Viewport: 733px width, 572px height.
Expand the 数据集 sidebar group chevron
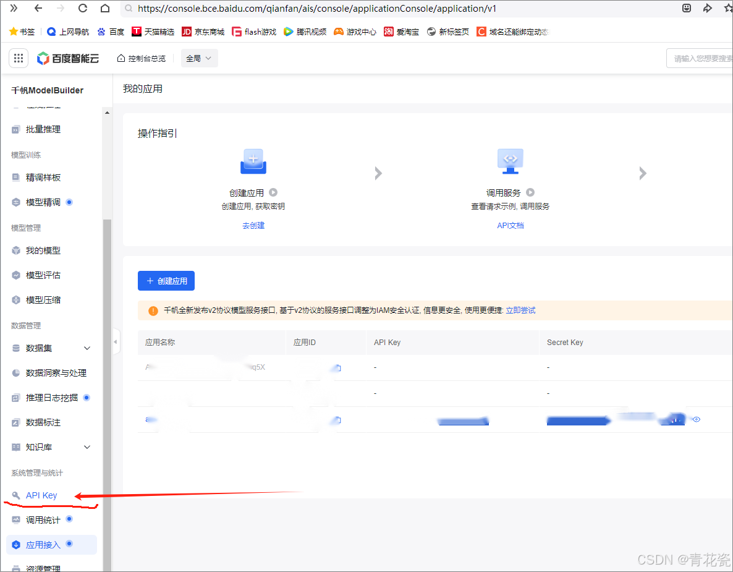click(87, 348)
